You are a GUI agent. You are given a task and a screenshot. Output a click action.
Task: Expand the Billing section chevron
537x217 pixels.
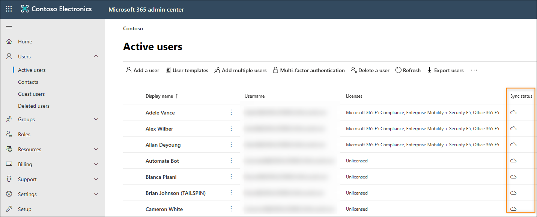tap(96, 164)
